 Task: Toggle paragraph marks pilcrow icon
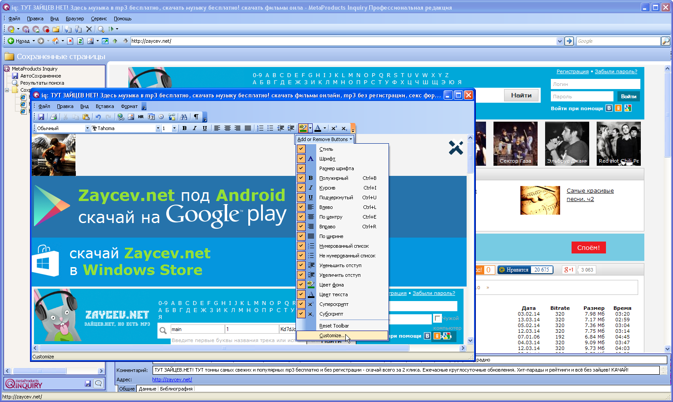point(196,117)
